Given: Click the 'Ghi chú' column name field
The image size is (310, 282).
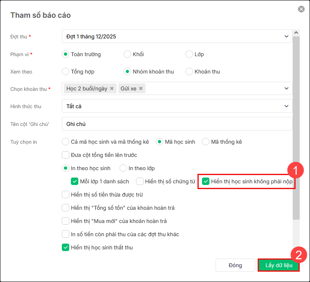Looking at the screenshot, I should click(177, 124).
